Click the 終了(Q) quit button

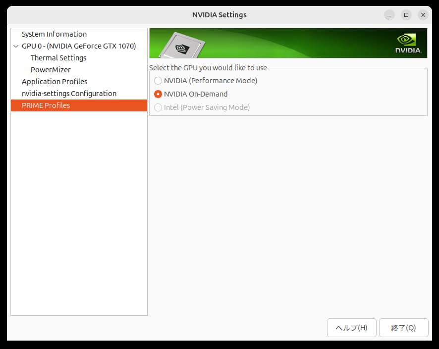(404, 328)
